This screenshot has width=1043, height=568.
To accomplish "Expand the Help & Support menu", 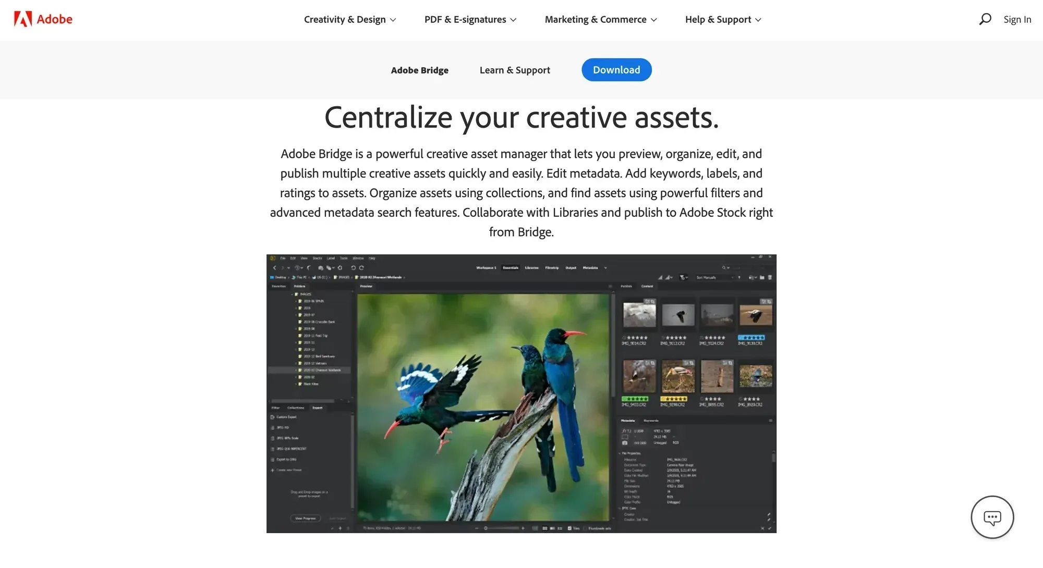I will [723, 19].
